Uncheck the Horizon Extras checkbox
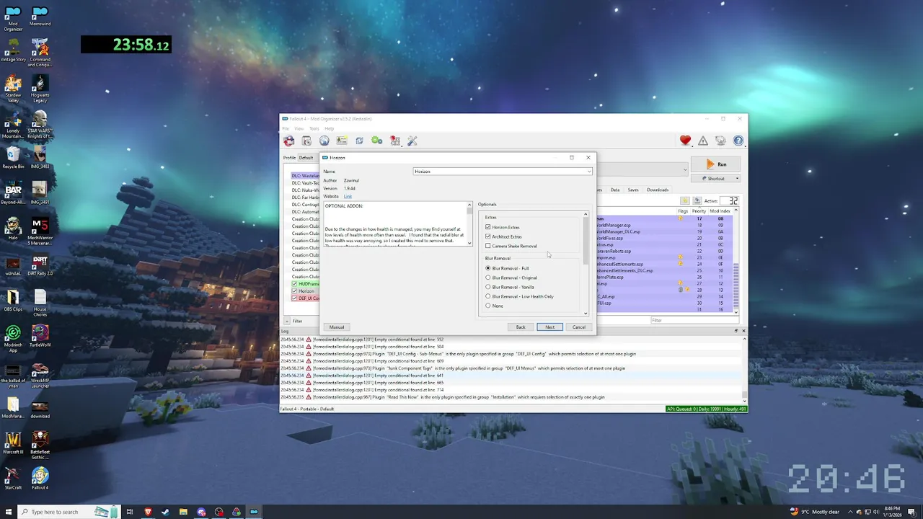The image size is (923, 519). point(488,227)
